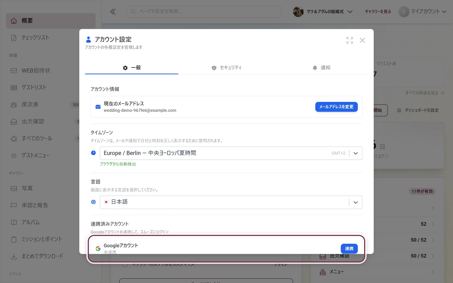Click the ゲストリスト table icon
This screenshot has height=283, width=453.
click(x=14, y=88)
